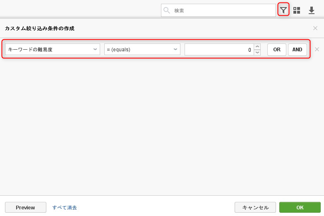Click the Preview button
324x216 pixels.
pos(26,207)
